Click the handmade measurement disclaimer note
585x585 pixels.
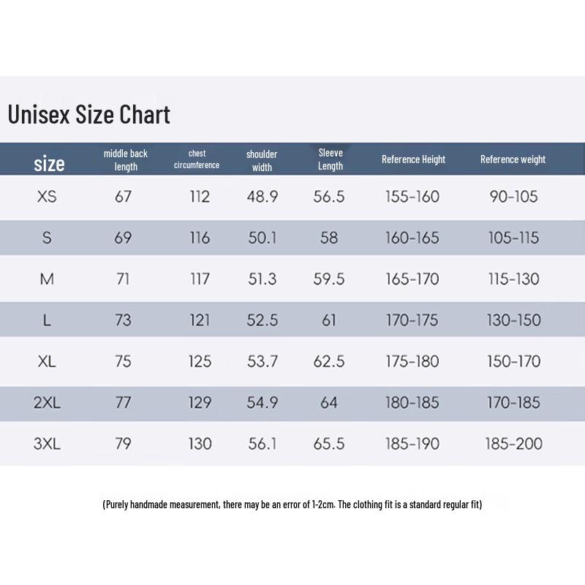click(x=292, y=505)
